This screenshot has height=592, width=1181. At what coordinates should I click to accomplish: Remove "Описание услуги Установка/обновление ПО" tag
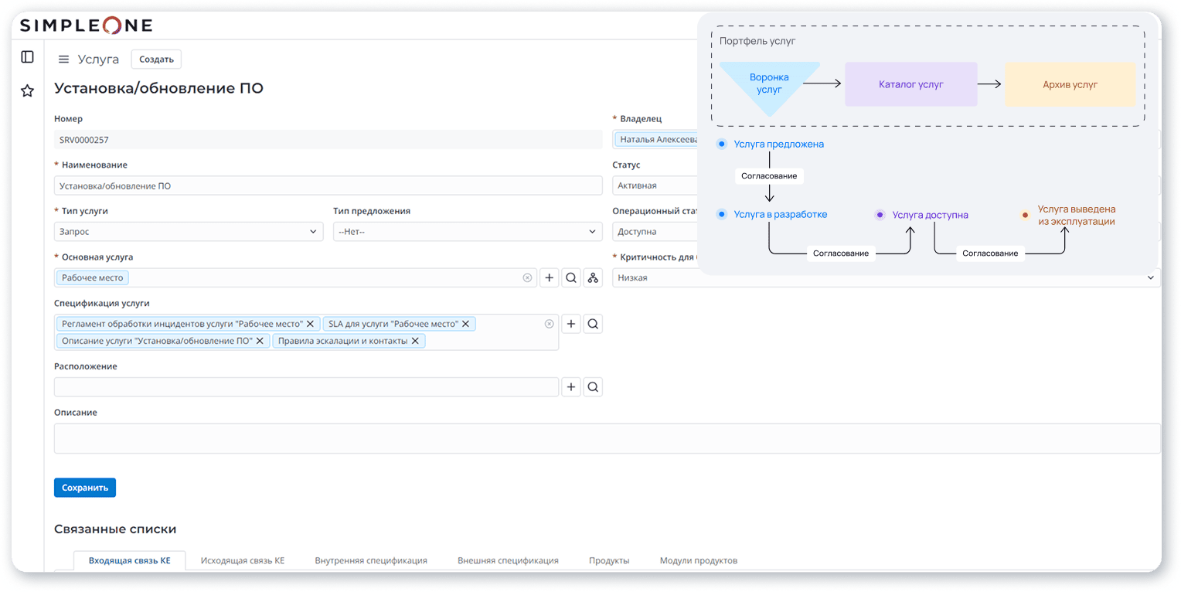260,341
